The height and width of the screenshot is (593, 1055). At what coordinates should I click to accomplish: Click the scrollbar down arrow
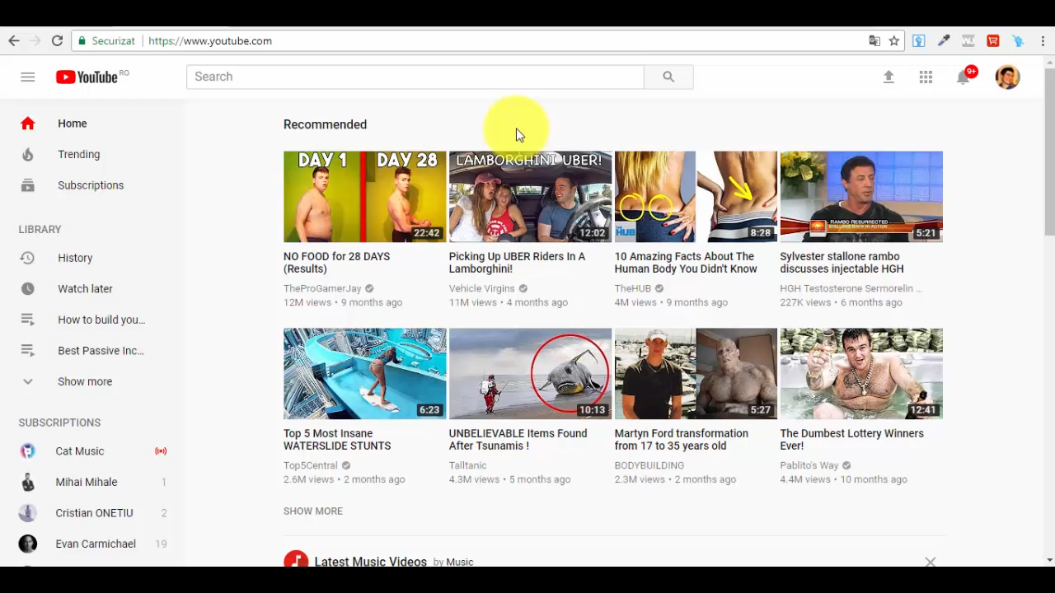coord(1049,560)
